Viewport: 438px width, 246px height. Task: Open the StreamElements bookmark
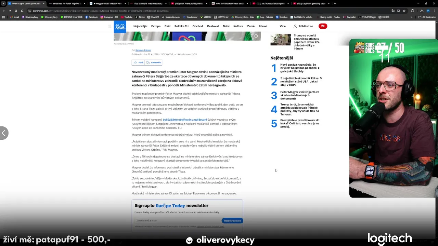171,17
